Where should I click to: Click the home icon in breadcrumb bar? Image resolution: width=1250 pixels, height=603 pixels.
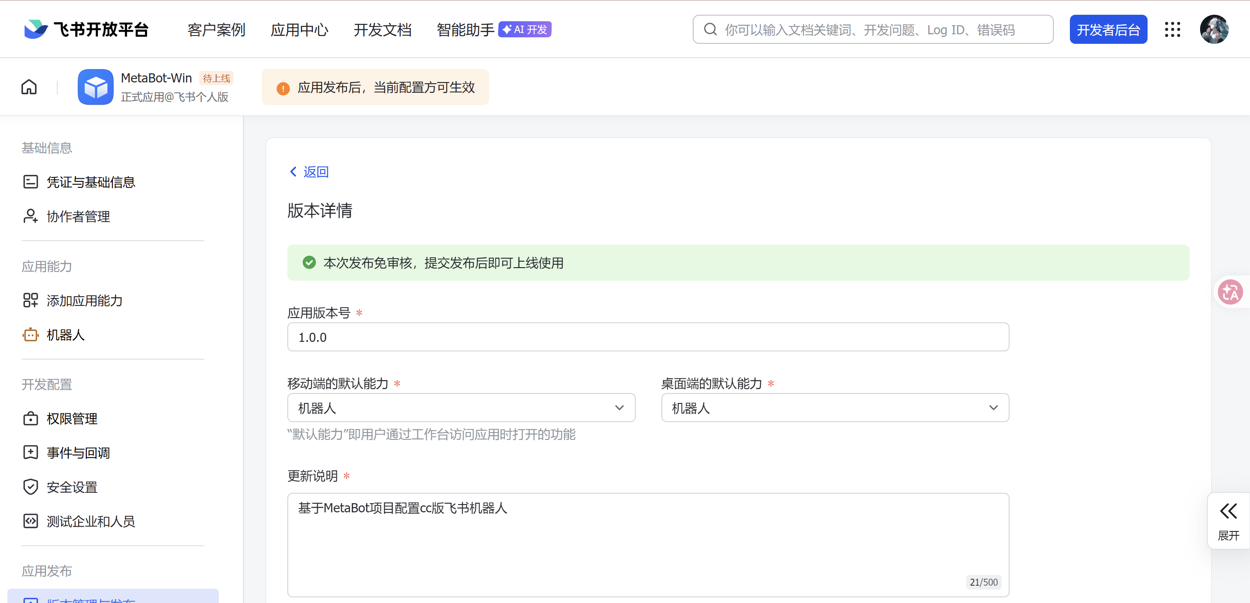[x=29, y=87]
